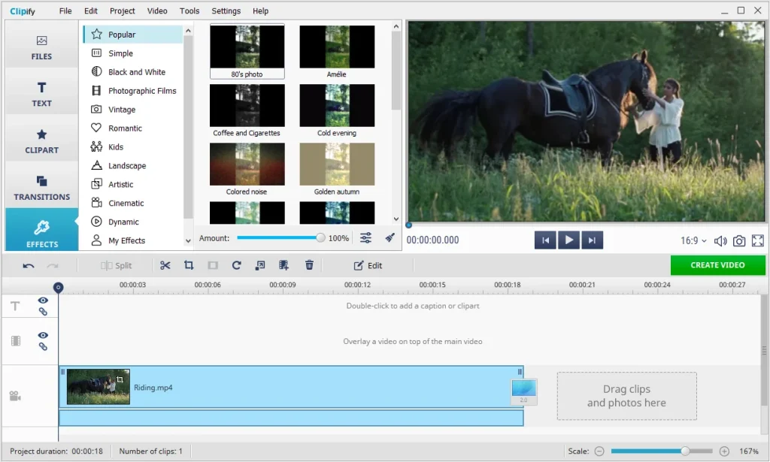770x462 pixels.
Task: Apply the Amélie effect
Action: point(337,52)
